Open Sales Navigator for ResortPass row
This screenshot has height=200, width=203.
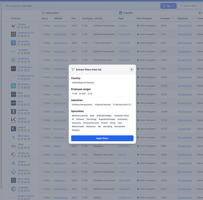pyautogui.click(x=146, y=86)
